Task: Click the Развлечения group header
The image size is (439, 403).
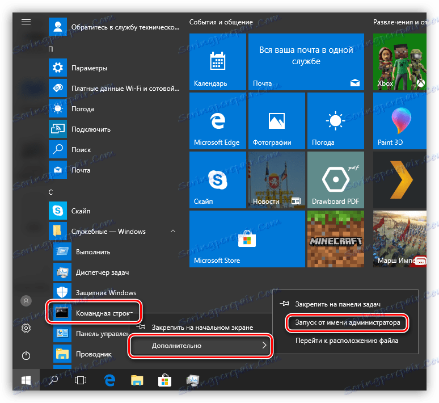Action: 399,22
